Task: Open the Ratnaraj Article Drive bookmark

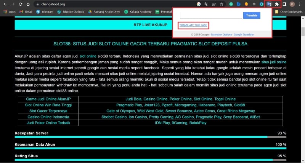Action: (104, 12)
